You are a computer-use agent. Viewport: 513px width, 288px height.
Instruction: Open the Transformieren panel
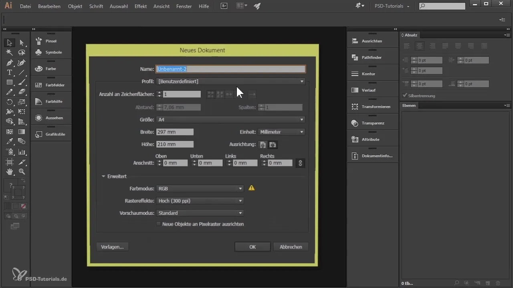373,107
